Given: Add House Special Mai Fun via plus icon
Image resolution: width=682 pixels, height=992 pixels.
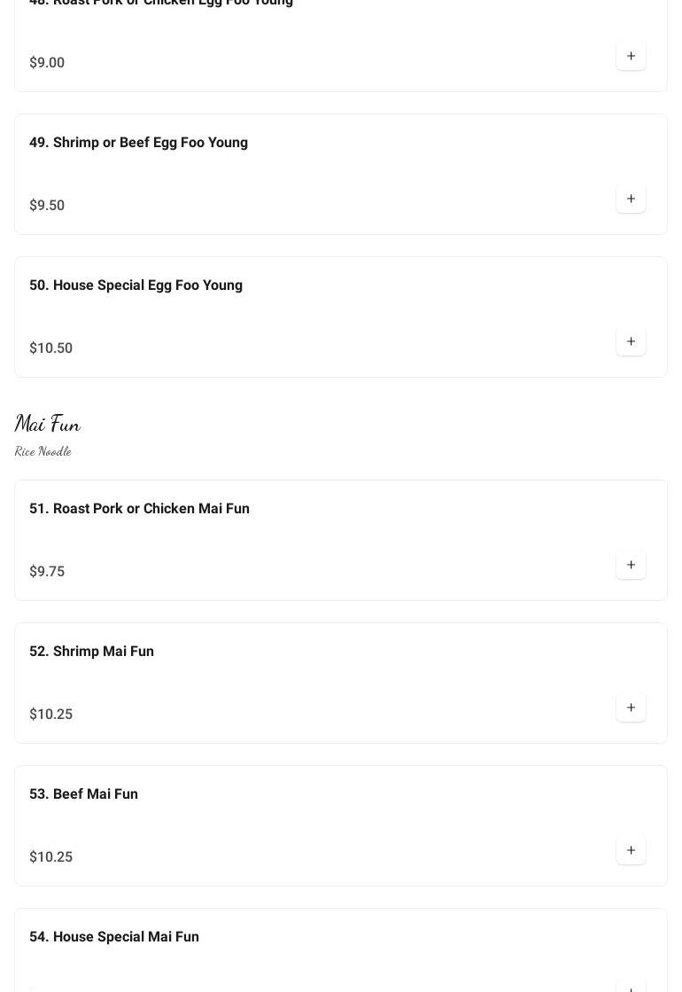Looking at the screenshot, I should pyautogui.click(x=631, y=987).
